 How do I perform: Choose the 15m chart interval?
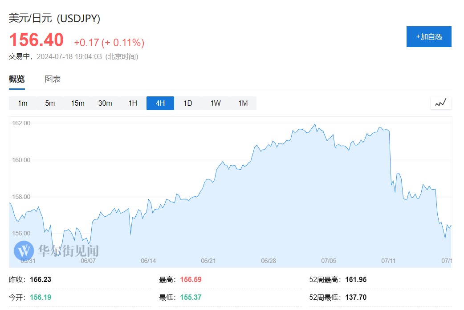[77, 103]
